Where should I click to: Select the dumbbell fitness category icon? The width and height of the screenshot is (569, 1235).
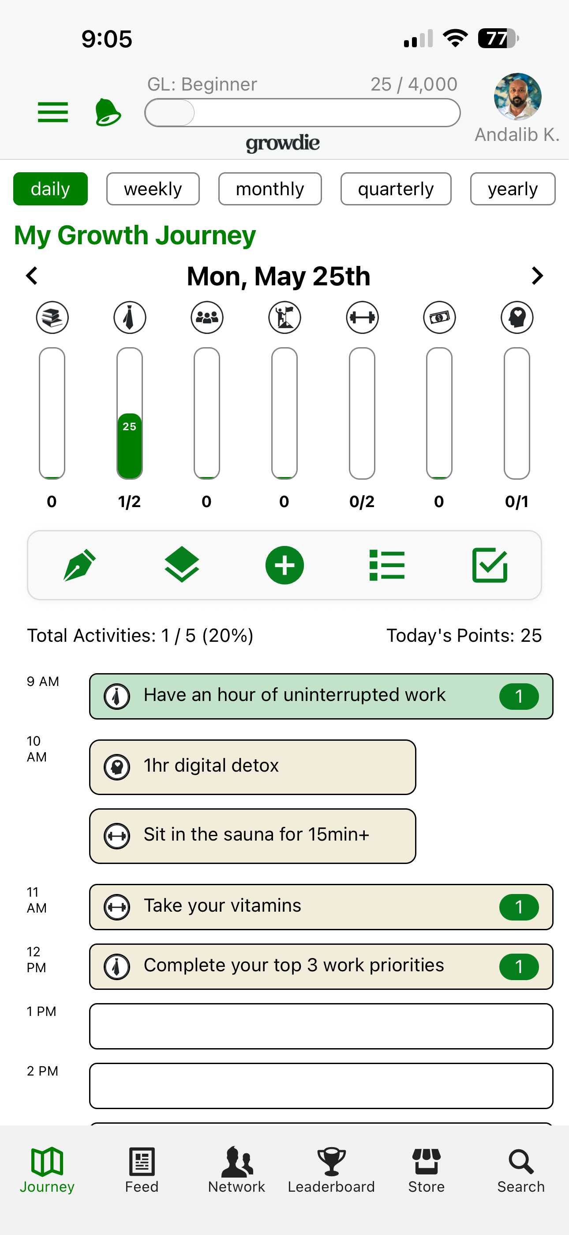tap(362, 318)
